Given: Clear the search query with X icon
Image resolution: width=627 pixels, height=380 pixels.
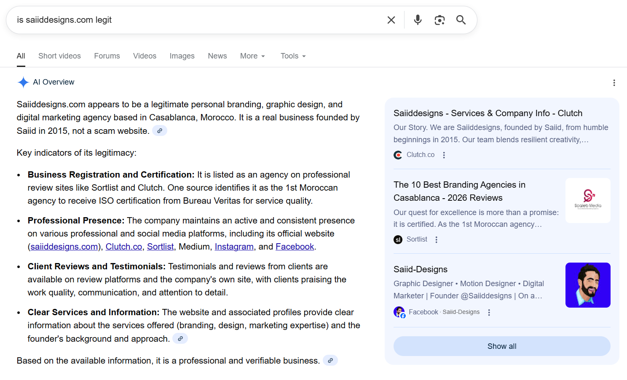Looking at the screenshot, I should pyautogui.click(x=391, y=20).
